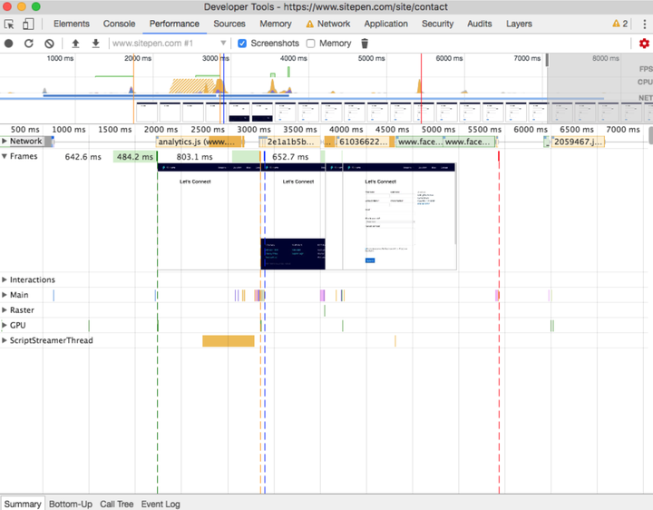This screenshot has width=653, height=510.
Task: Select the 652.7 ms frame
Action: coord(290,157)
